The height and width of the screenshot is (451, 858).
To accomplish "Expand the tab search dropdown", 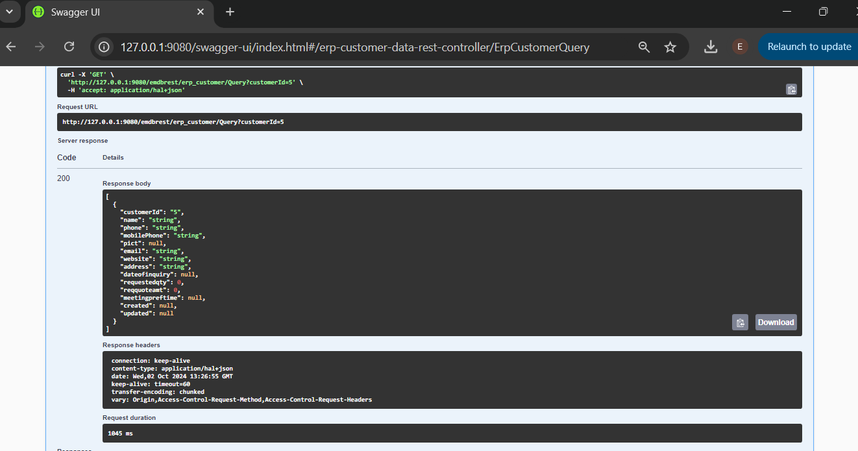I will tap(9, 12).
